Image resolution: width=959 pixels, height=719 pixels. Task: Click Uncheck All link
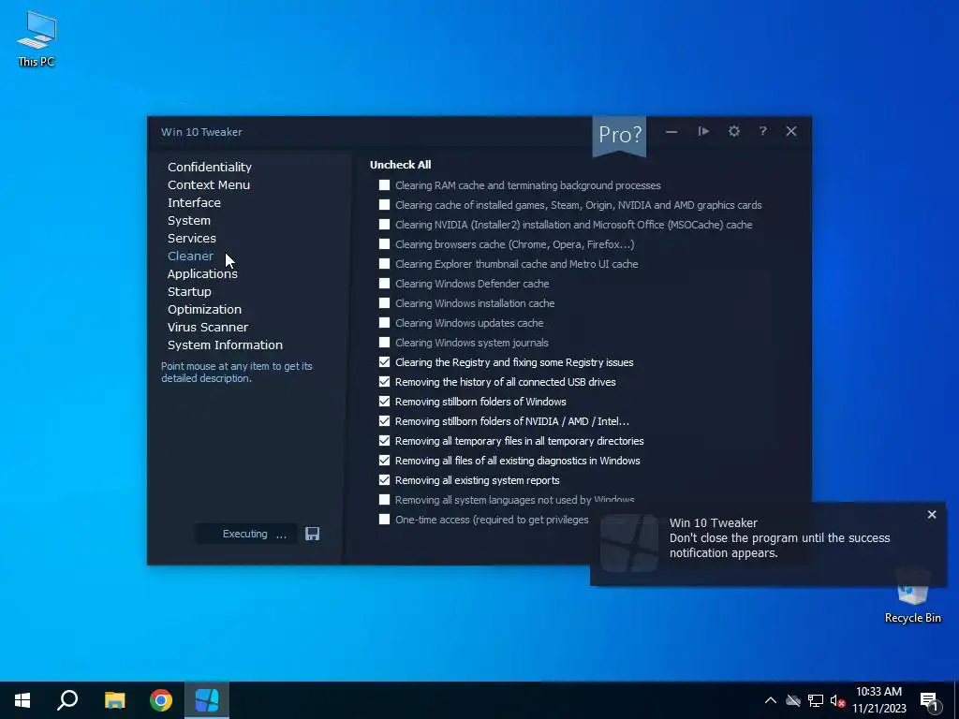point(401,165)
